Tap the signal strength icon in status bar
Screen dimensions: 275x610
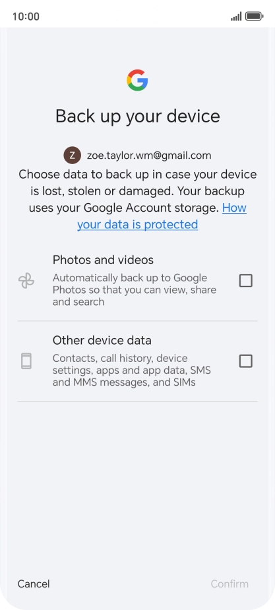(x=236, y=17)
